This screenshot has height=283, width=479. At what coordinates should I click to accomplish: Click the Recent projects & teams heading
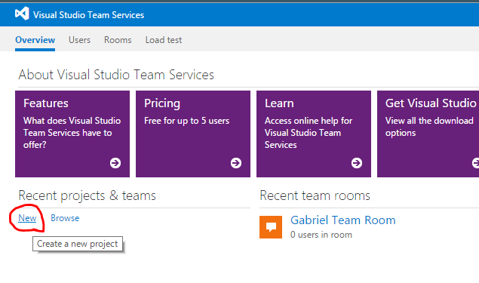coord(87,195)
